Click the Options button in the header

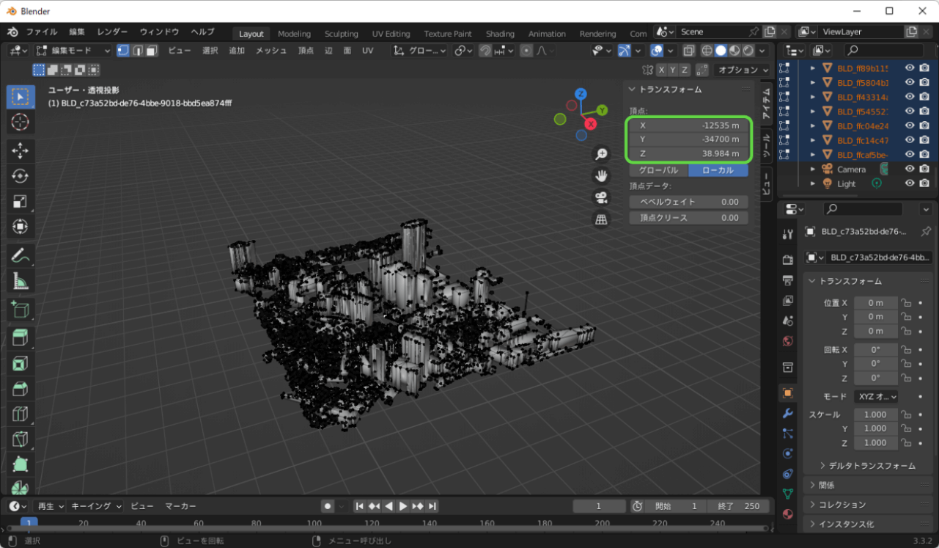pyautogui.click(x=743, y=70)
